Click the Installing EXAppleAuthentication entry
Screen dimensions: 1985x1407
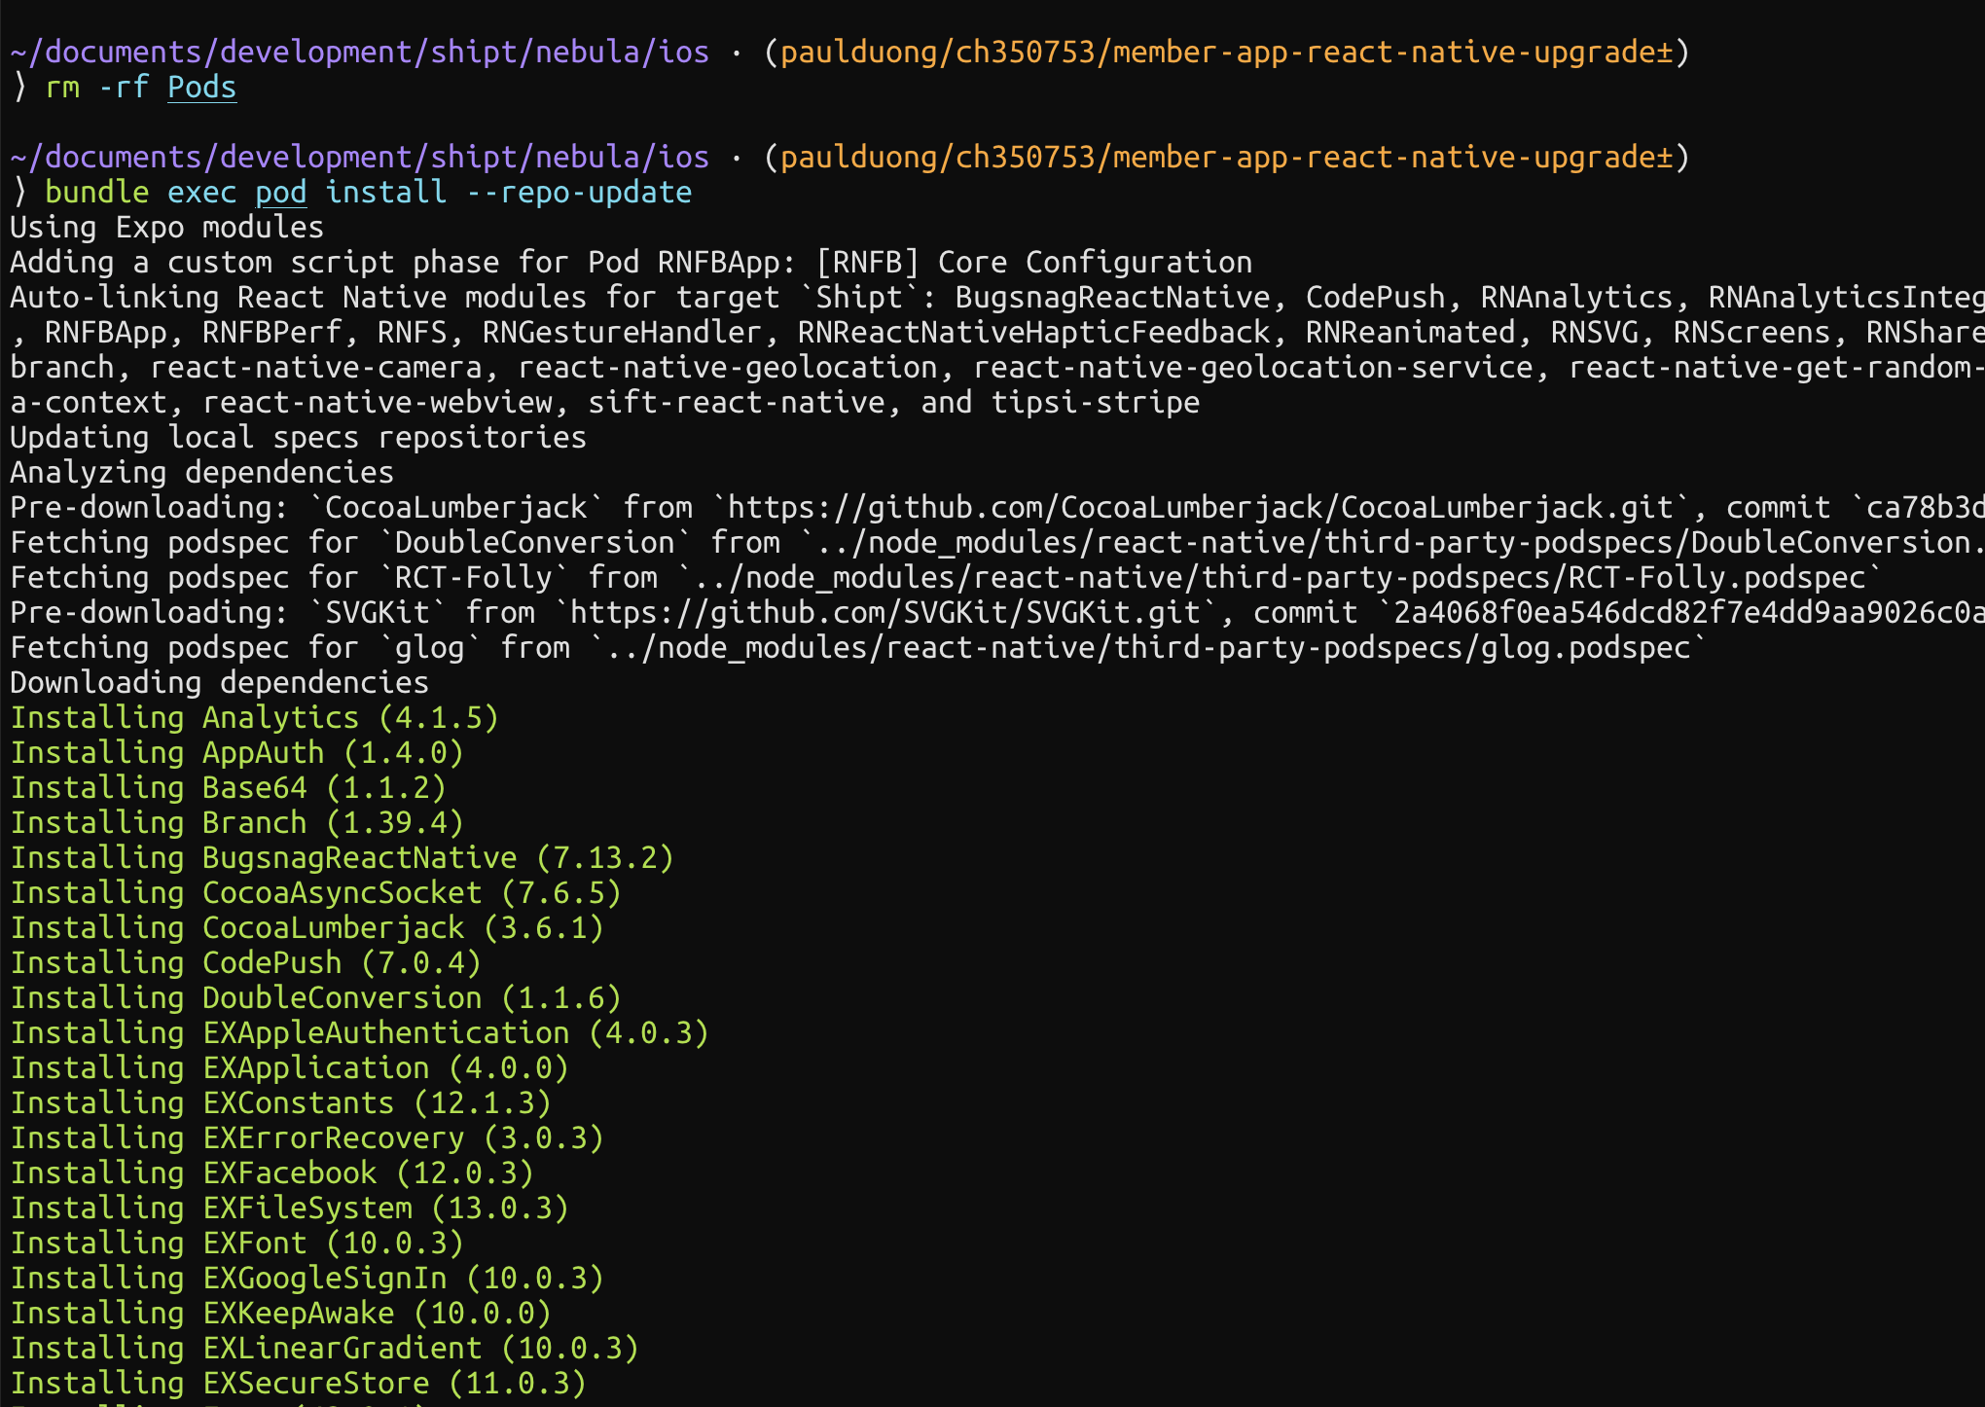[360, 1032]
